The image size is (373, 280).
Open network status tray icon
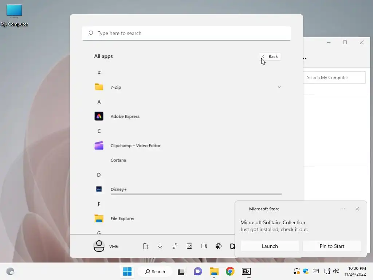tap(327, 271)
